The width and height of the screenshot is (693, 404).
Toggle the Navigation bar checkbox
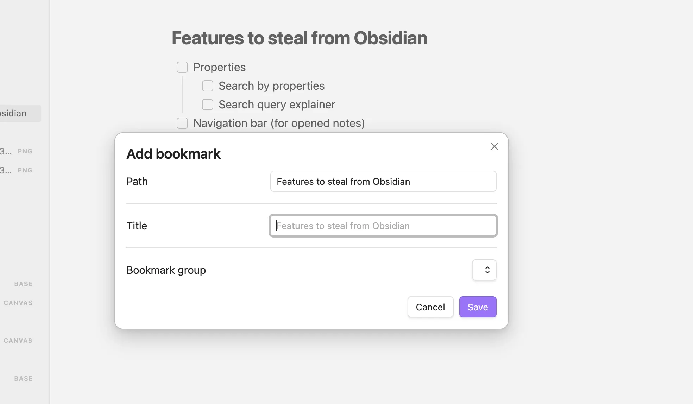(x=182, y=123)
